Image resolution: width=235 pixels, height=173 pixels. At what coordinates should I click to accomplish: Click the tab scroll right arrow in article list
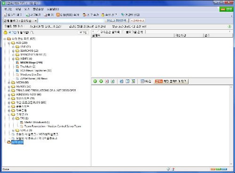coord(230,31)
